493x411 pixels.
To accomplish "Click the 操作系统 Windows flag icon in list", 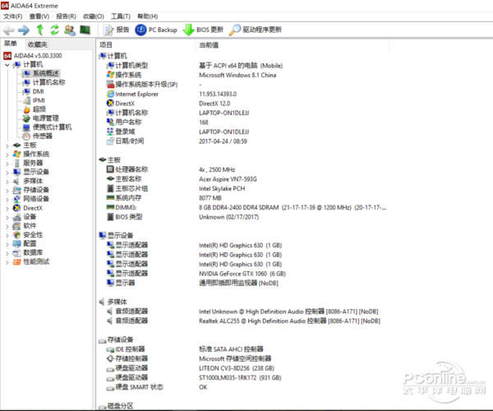I will [110, 75].
